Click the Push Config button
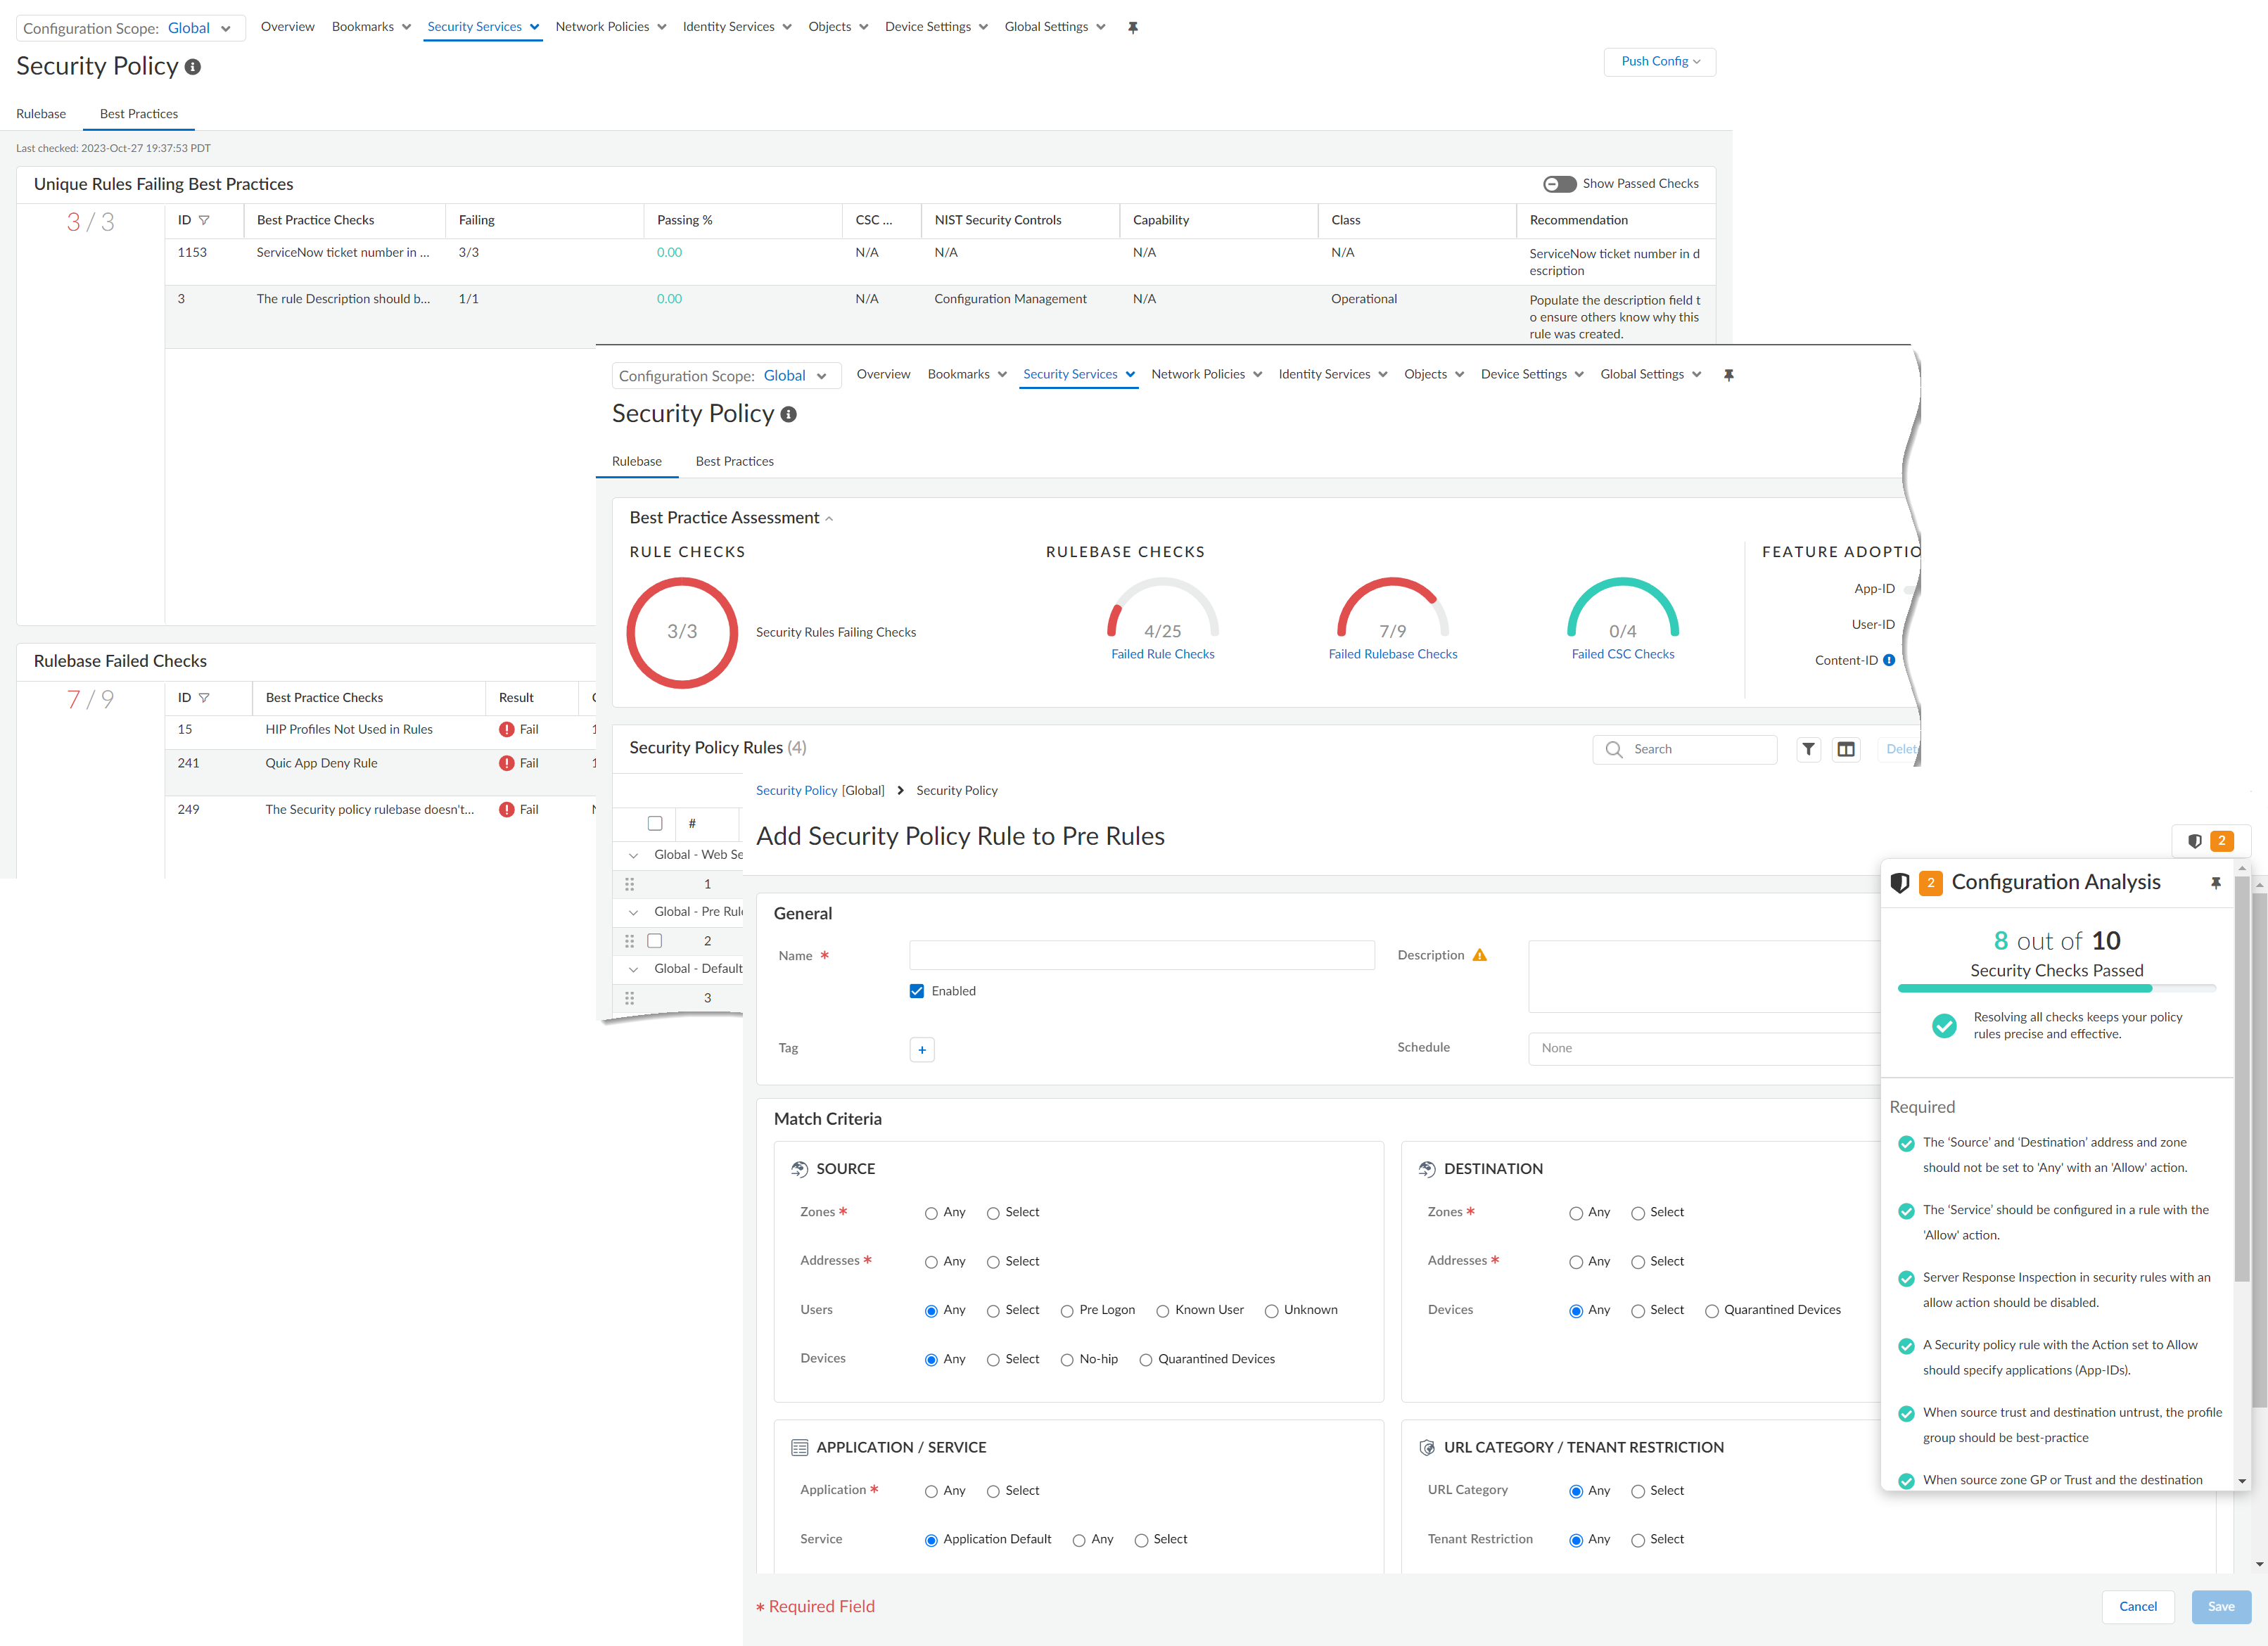The width and height of the screenshot is (2268, 1646). pos(1658,61)
